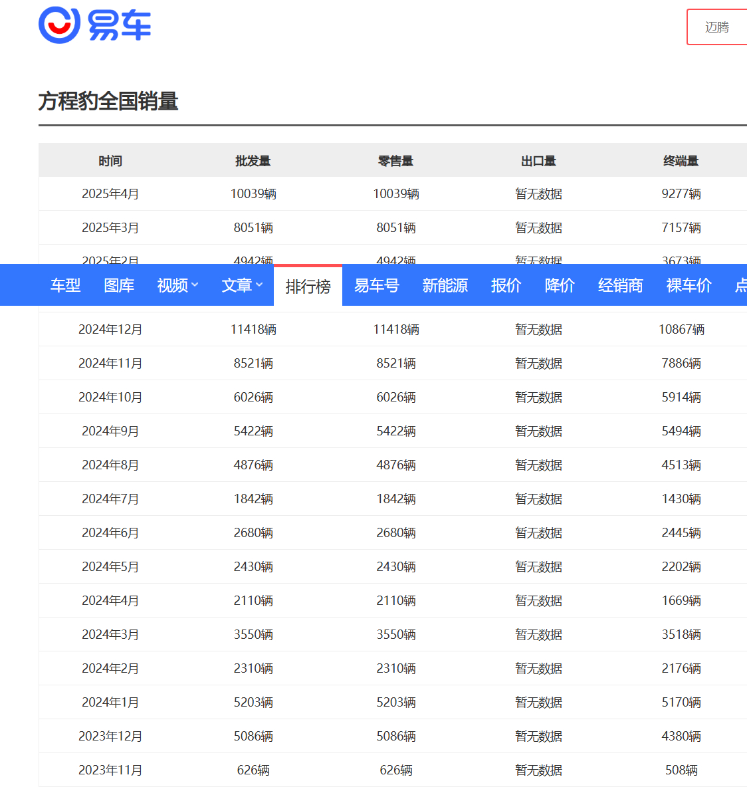This screenshot has height=801, width=747.
Task: Select the 2024年8月 row date
Action: coord(110,465)
